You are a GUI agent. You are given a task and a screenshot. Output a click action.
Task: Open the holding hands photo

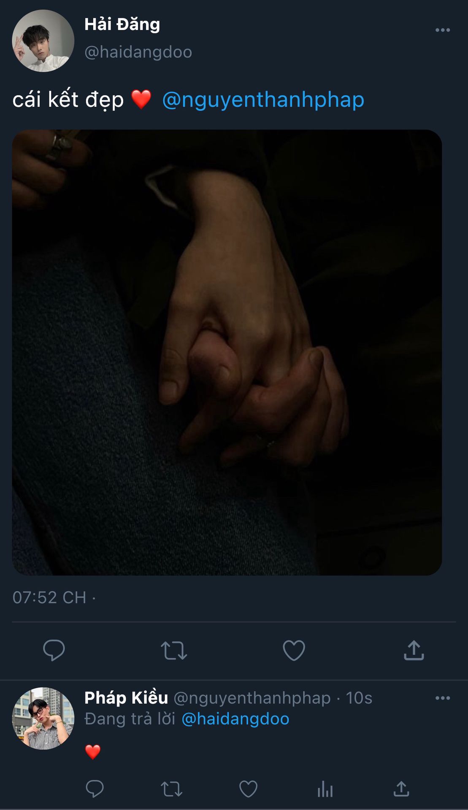pyautogui.click(x=227, y=352)
